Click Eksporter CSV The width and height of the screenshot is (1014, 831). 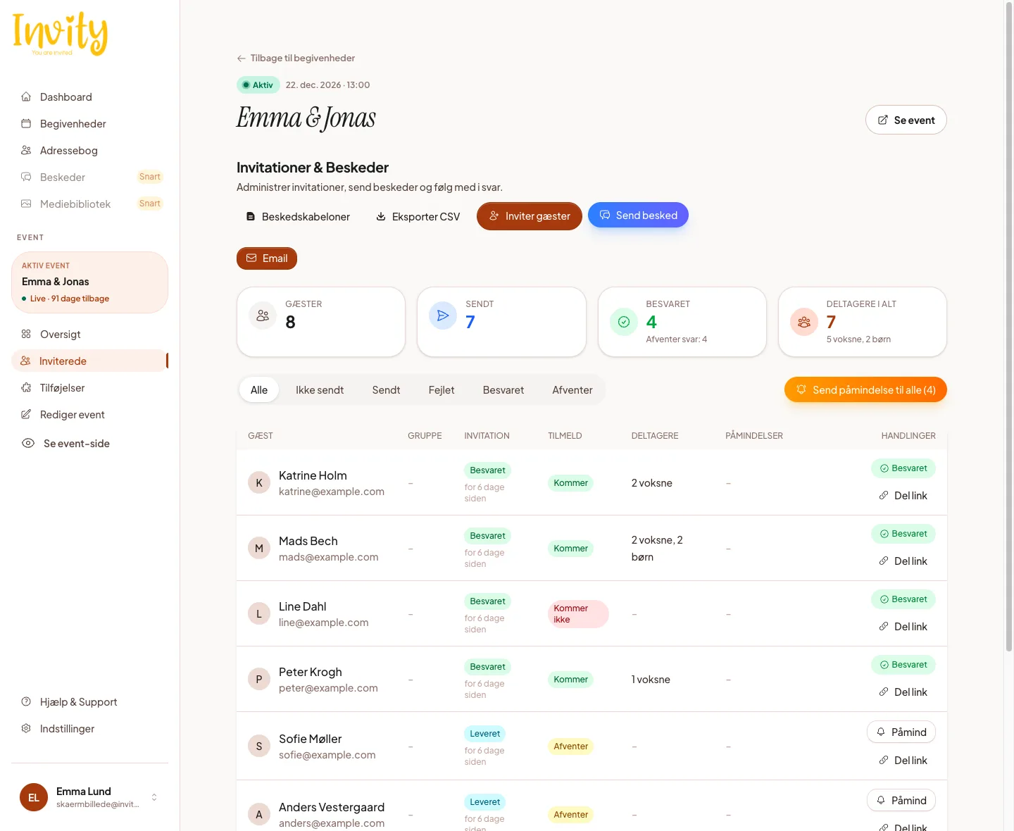[x=418, y=217]
